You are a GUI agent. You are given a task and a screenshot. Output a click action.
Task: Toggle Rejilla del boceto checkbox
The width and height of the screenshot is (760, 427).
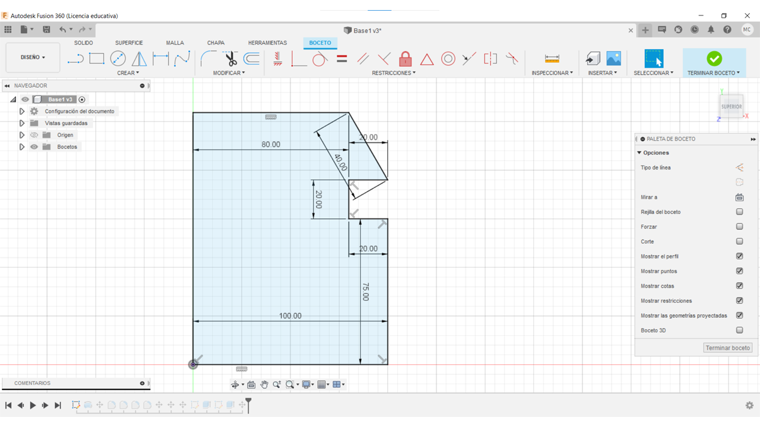pos(740,212)
